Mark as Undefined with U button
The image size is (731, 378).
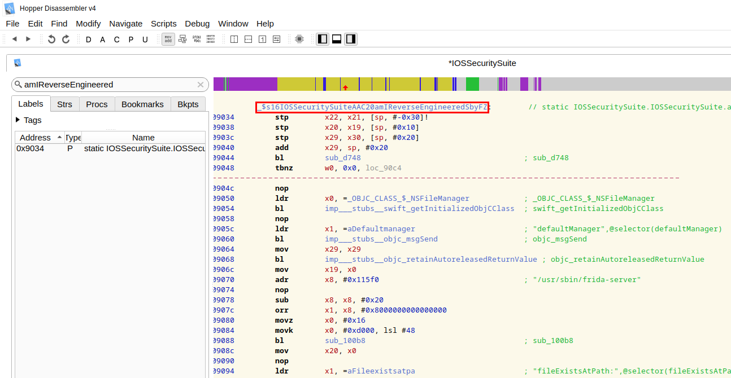145,39
